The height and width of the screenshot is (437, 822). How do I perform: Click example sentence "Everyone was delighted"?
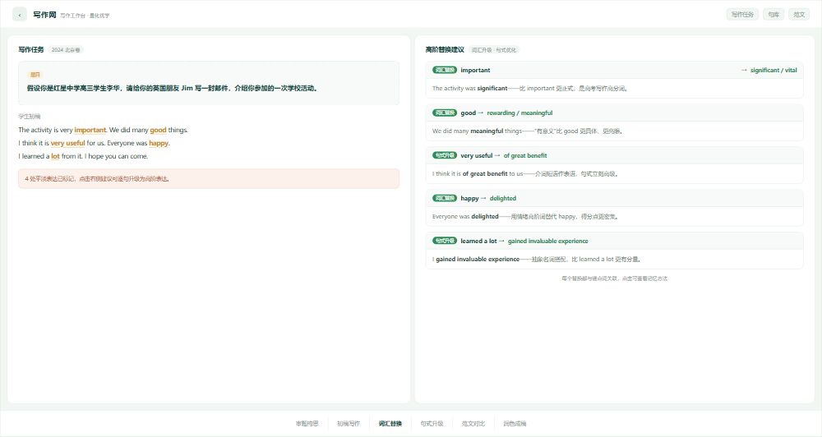(x=465, y=216)
